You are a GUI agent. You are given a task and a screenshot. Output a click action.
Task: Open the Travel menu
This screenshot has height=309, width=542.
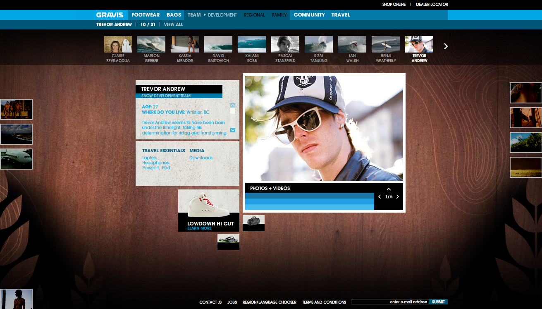(341, 15)
